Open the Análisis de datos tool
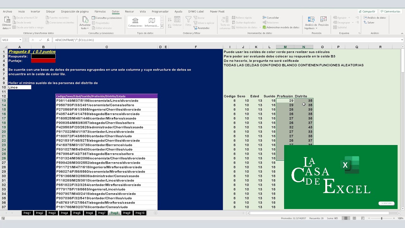Viewport: 405px width, 228px height. [x=375, y=18]
